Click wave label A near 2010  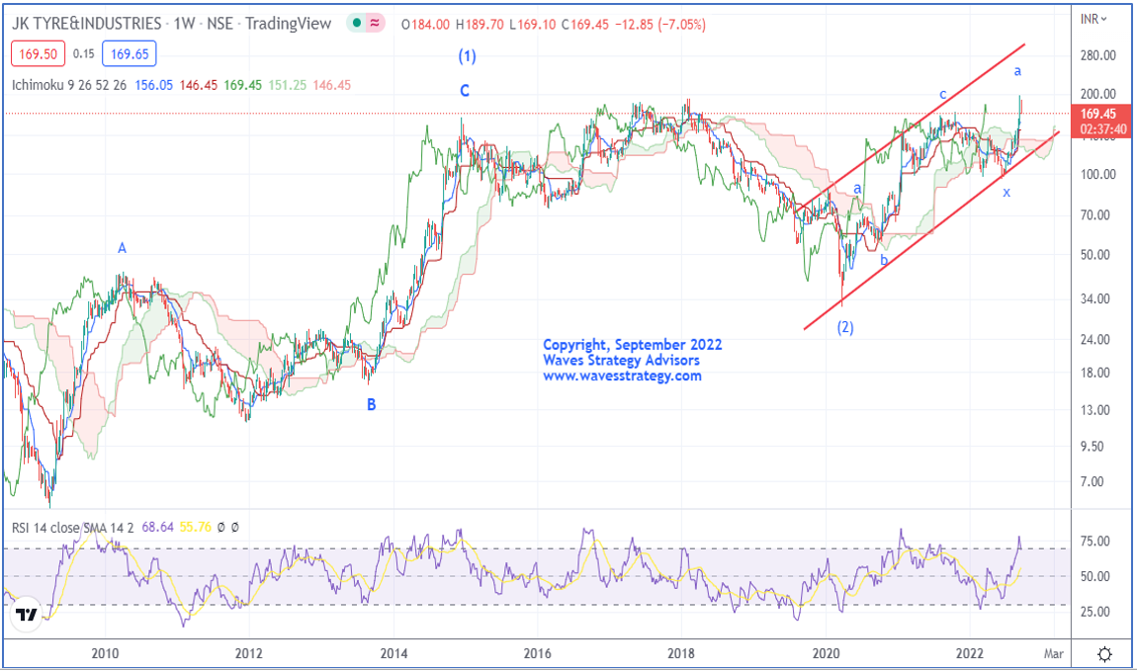122,248
